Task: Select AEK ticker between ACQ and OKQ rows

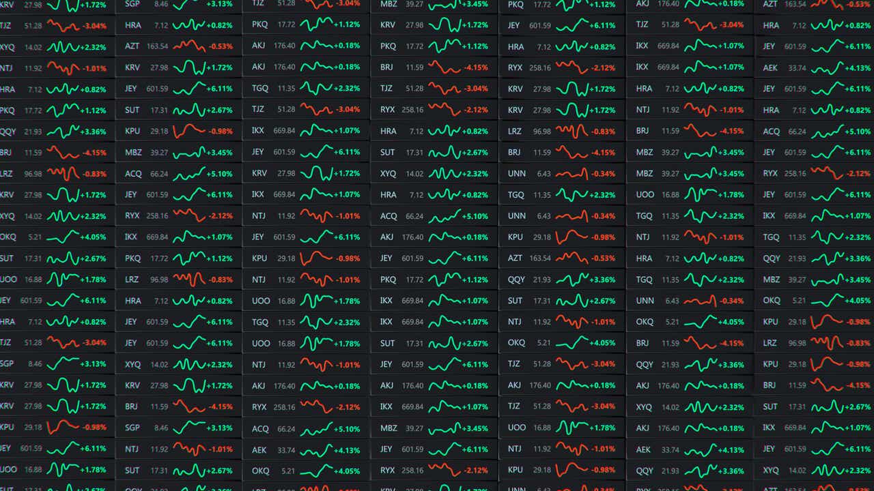Action: 307,450
